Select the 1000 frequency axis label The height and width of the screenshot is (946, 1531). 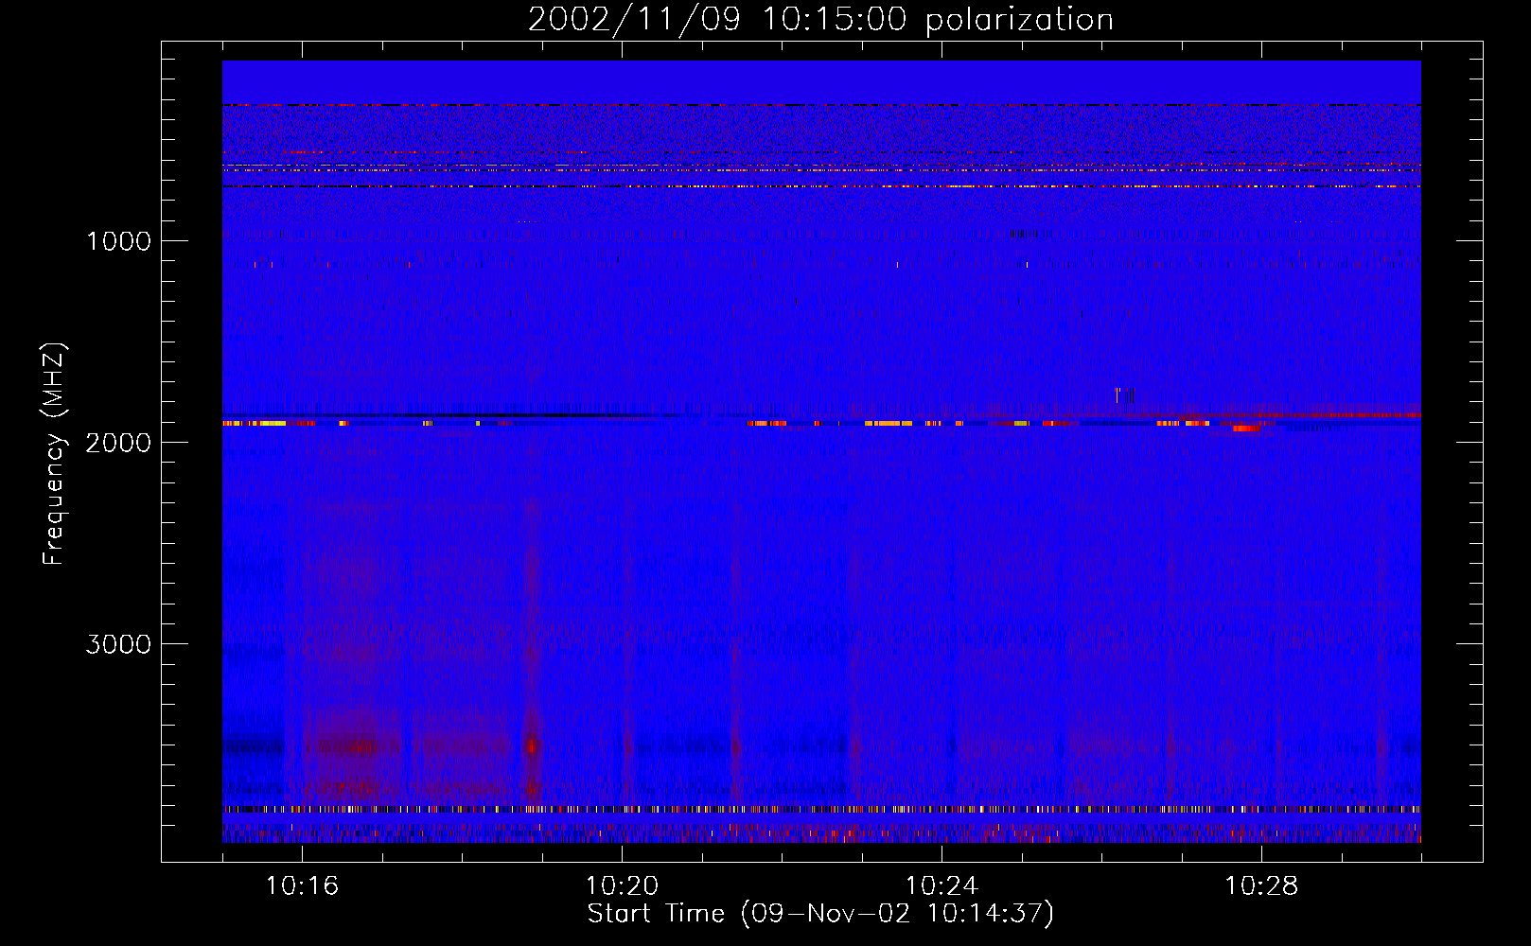[118, 241]
